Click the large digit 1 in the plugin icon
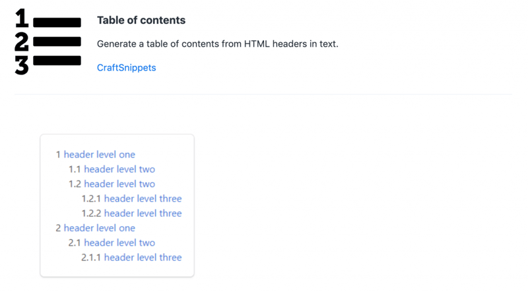 click(x=22, y=18)
